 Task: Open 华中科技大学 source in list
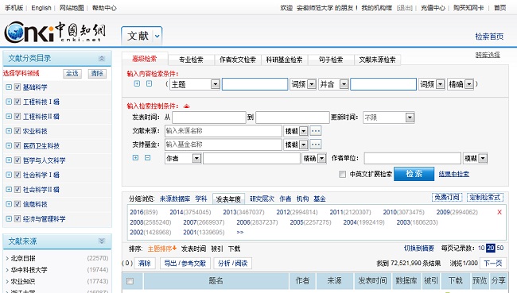[x=29, y=270]
